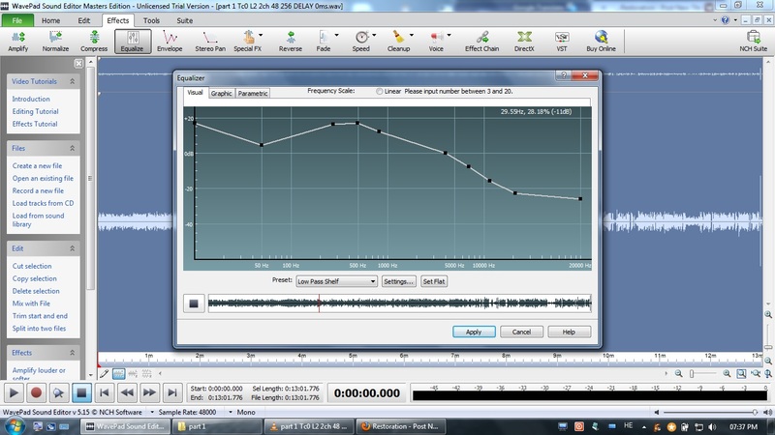This screenshot has width=775, height=435.
Task: Switch to the Suite ribbon tab
Action: (185, 20)
